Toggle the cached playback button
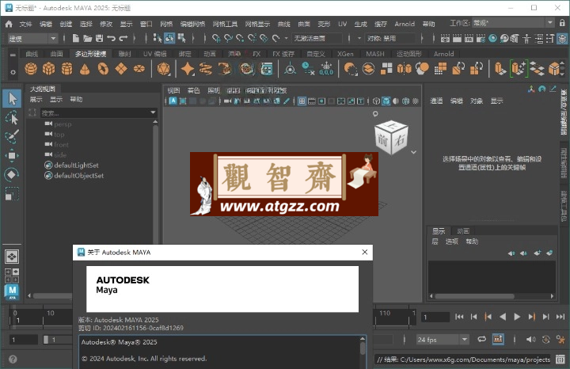This screenshot has height=369, width=570. tap(498, 339)
